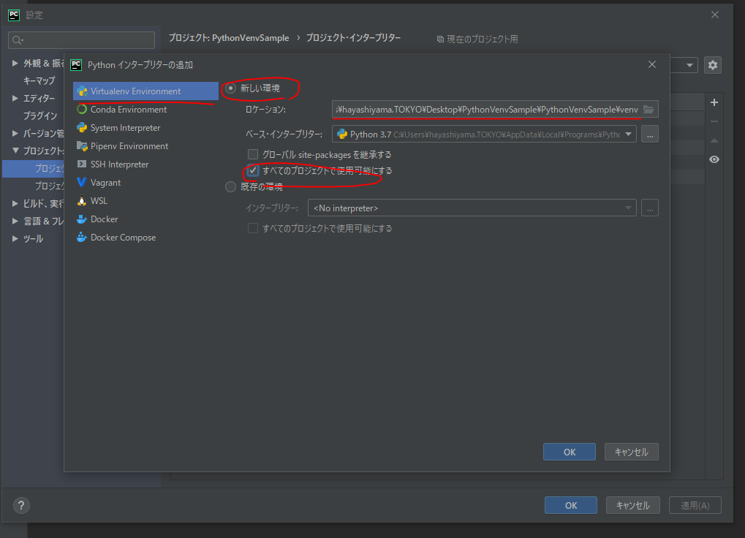Select the 既存の環境 radio button

pyautogui.click(x=230, y=187)
